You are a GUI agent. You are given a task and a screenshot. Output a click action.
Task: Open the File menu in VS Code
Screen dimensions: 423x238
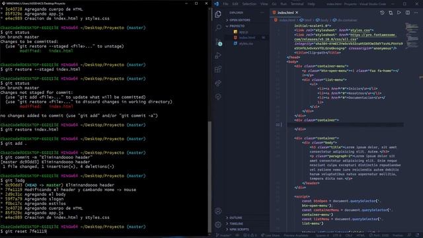[225, 4]
